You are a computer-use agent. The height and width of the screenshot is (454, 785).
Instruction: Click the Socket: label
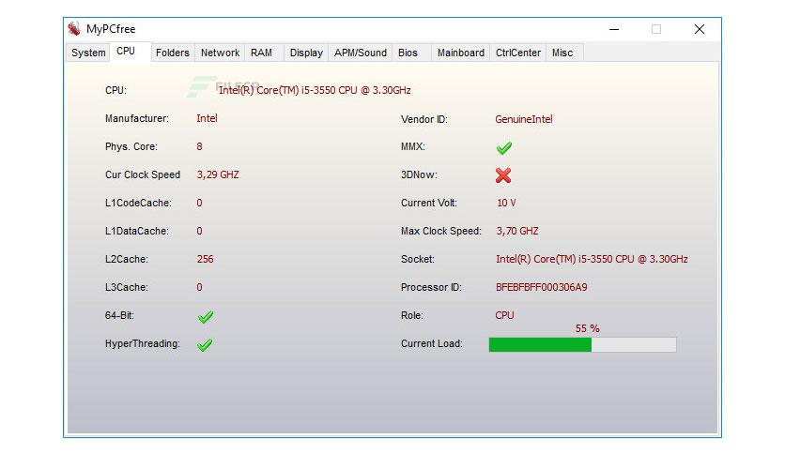[418, 259]
